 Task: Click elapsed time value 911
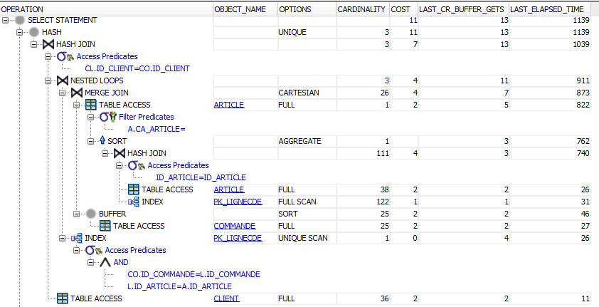(582, 80)
